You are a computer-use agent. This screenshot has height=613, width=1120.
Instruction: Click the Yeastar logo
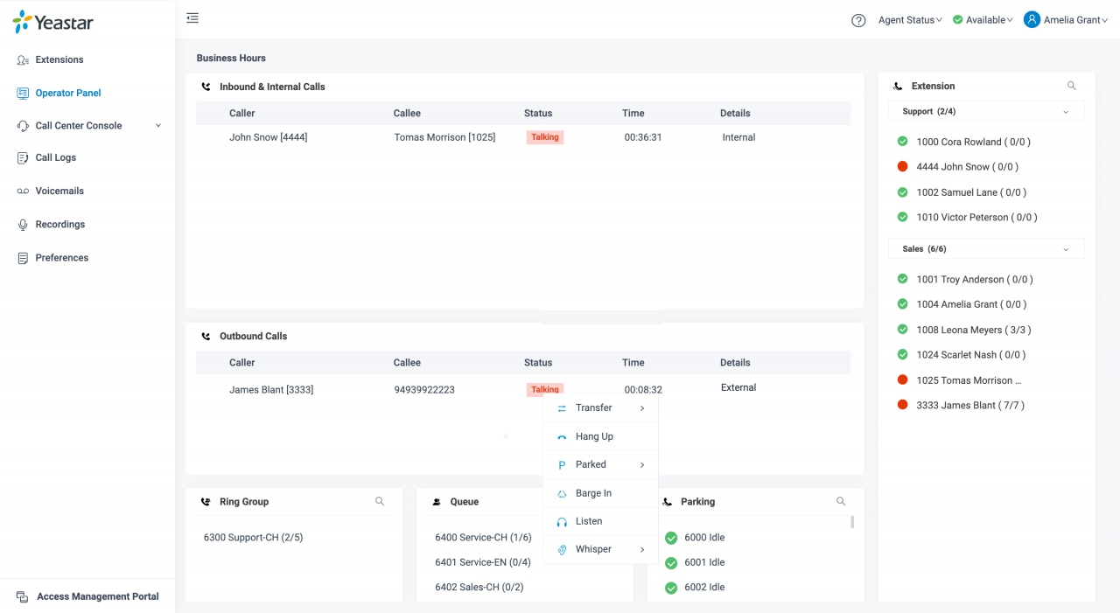53,22
